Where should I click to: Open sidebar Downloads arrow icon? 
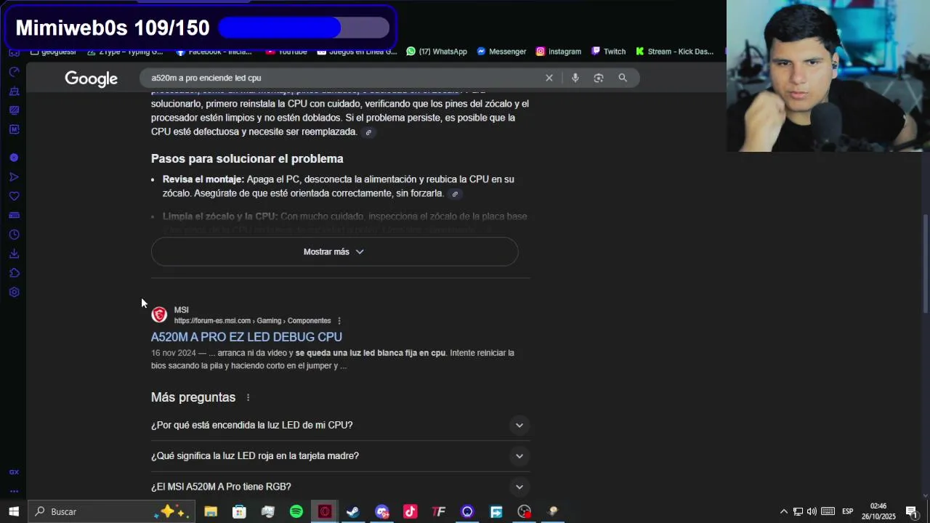tap(14, 254)
